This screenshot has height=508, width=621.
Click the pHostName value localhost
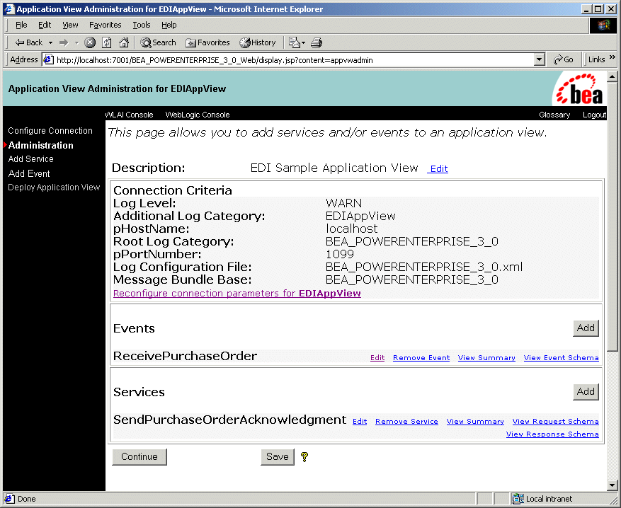point(352,229)
